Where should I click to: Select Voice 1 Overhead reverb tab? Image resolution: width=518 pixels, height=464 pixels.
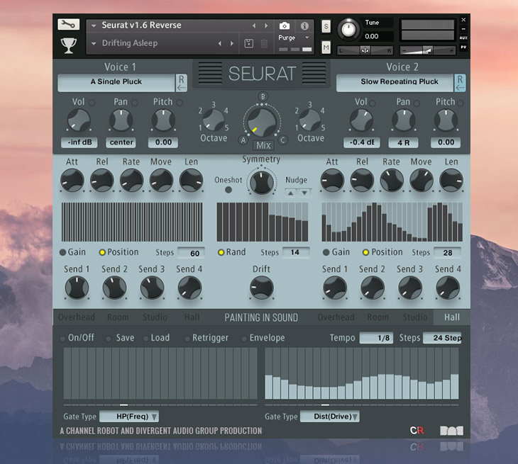(77, 317)
